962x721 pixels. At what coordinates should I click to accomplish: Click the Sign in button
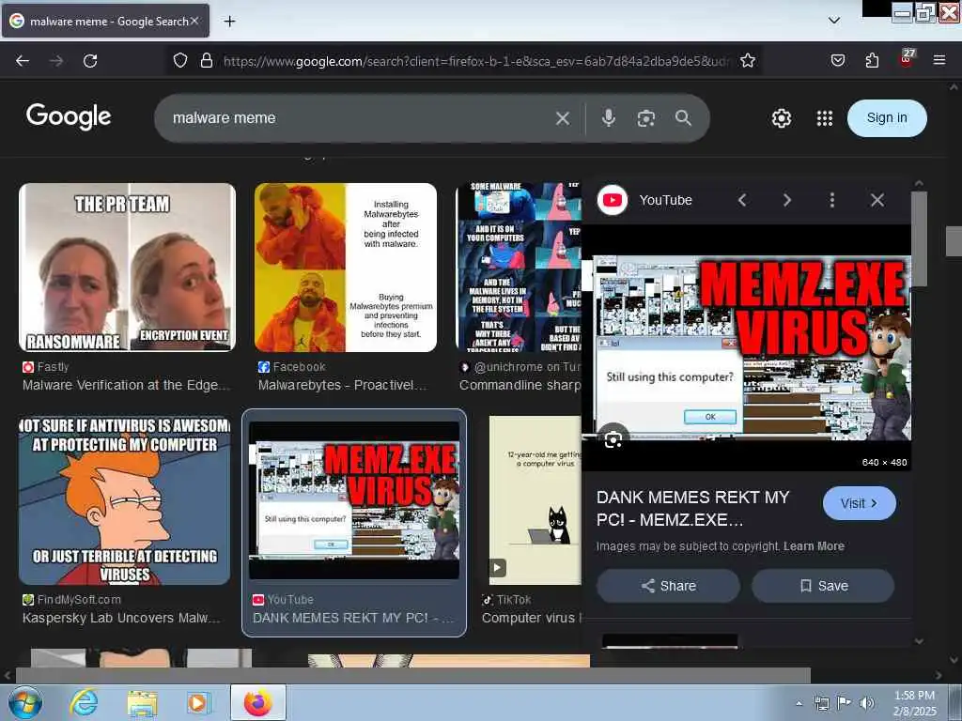click(887, 117)
